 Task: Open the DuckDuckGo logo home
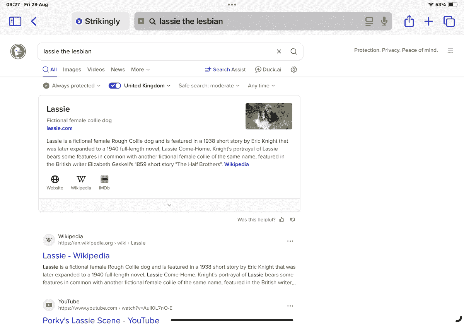[x=18, y=51]
